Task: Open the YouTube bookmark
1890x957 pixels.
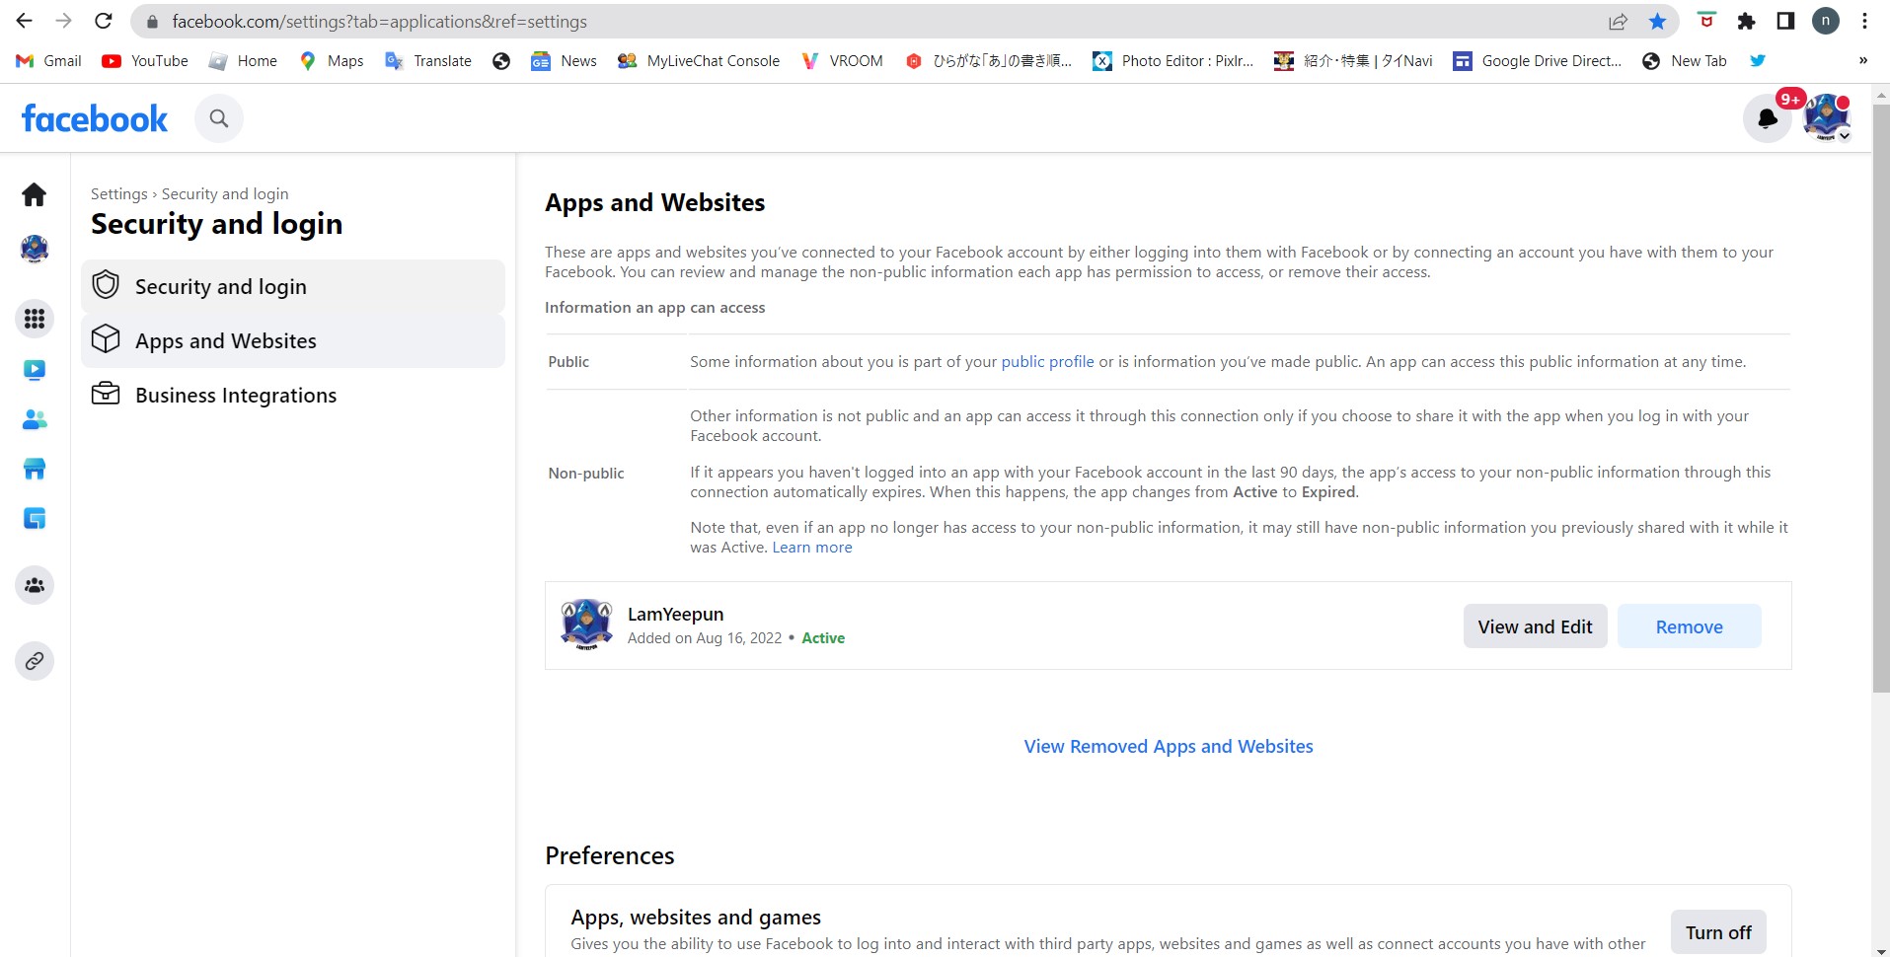Action: (145, 61)
